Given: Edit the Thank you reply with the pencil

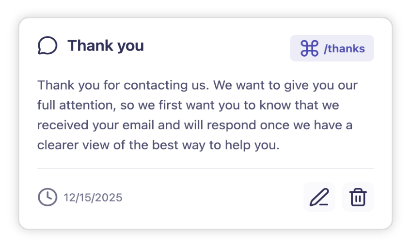Looking at the screenshot, I should [319, 197].
